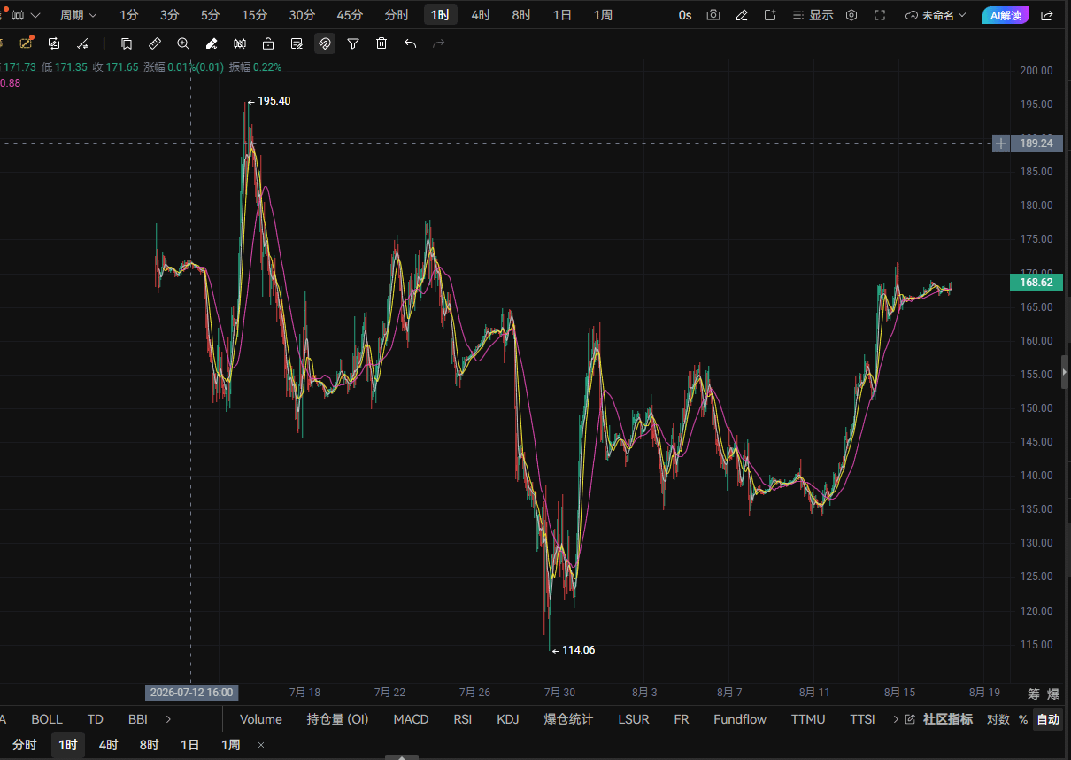Viewport: 1071px width, 760px height.
Task: Open chart settings hexagon icon
Action: click(851, 15)
